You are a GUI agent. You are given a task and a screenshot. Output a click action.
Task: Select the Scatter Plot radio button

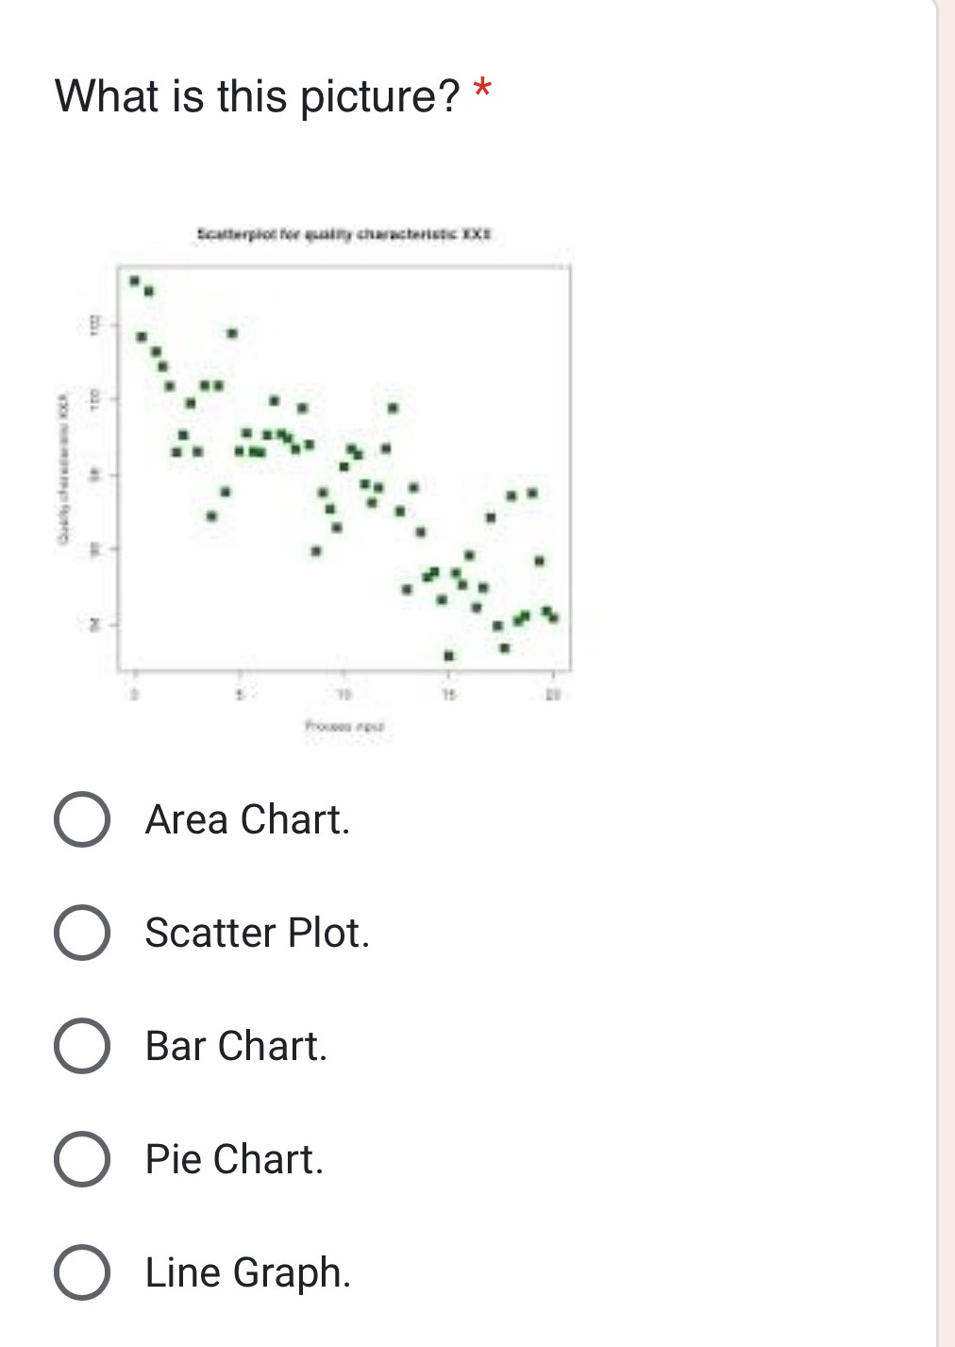pyautogui.click(x=83, y=933)
